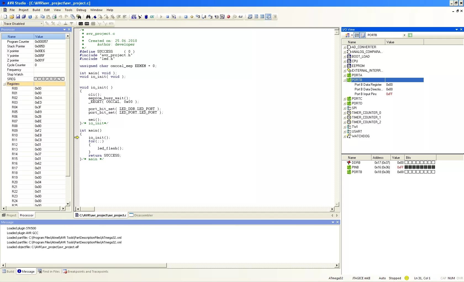The height and width of the screenshot is (282, 464).
Task: Toggle the SREG C flag box
Action: (x=63, y=79)
